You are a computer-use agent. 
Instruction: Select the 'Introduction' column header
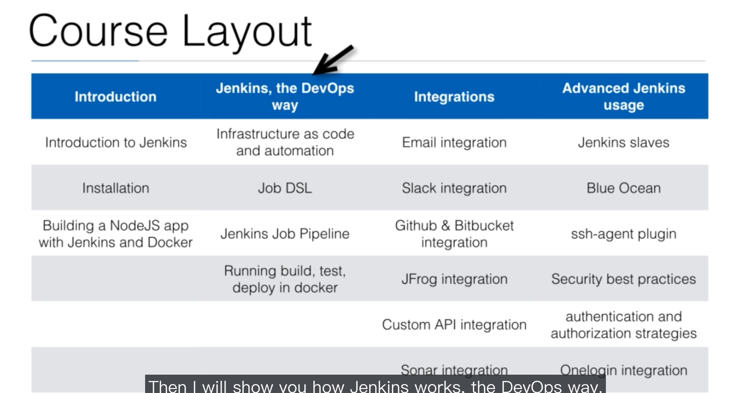point(116,97)
